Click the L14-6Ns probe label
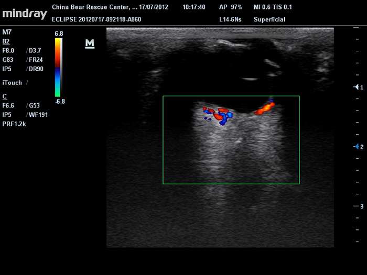Image resolution: width=367 pixels, height=275 pixels. click(231, 19)
